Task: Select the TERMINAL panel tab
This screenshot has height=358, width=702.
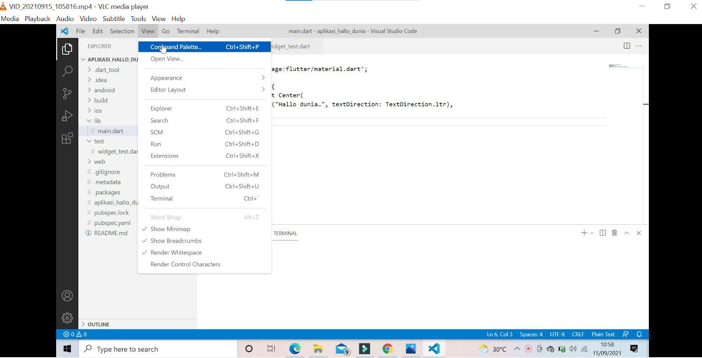Action: (285, 233)
